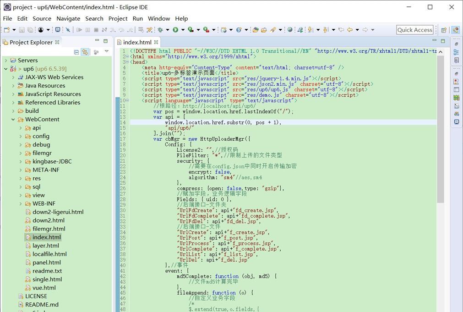Click the Previous Annotation icon
Viewport: 463px width, 312px height.
pos(326,30)
